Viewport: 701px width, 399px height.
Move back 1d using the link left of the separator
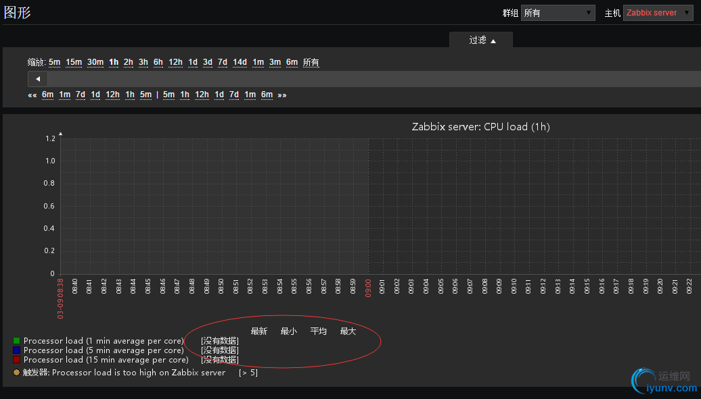(95, 95)
